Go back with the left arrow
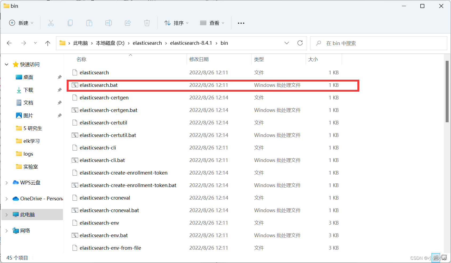The height and width of the screenshot is (263, 451). click(9, 43)
